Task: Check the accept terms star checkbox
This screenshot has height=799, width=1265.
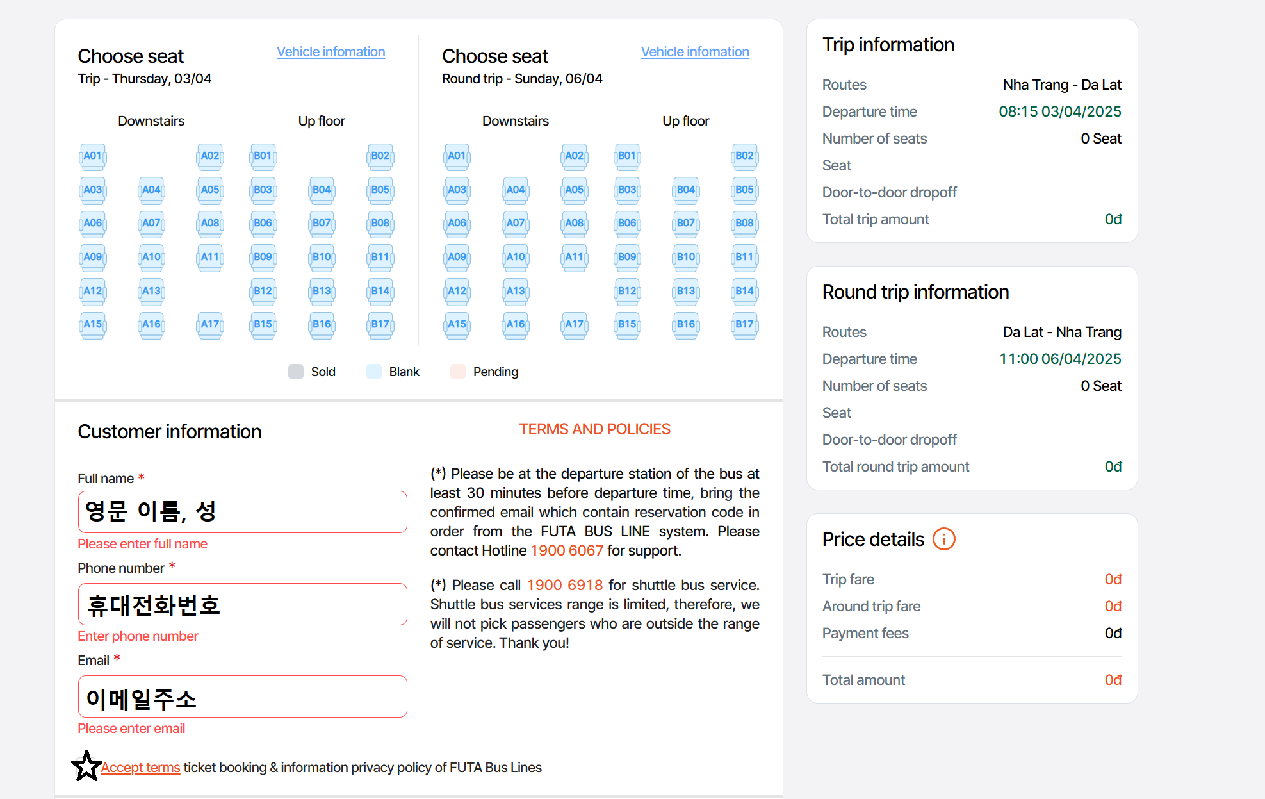Action: coord(86,766)
